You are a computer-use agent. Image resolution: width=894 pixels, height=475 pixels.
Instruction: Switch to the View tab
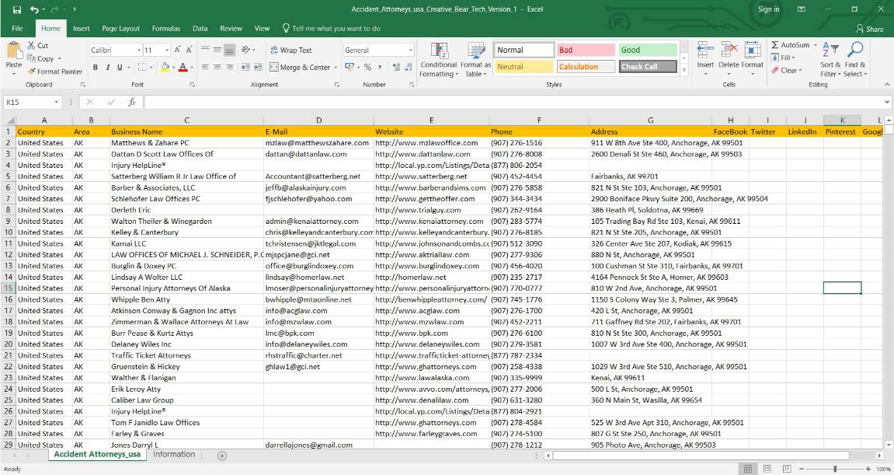click(x=262, y=28)
